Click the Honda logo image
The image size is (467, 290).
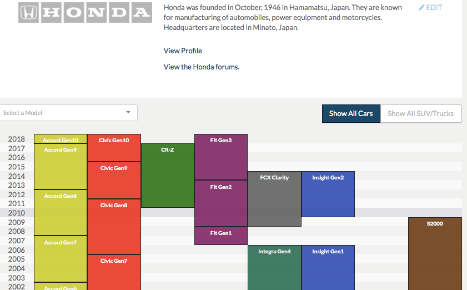click(85, 12)
